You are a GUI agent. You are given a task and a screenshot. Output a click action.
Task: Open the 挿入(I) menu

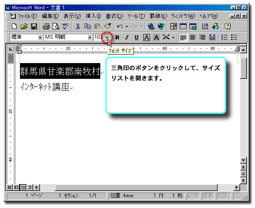93,16
